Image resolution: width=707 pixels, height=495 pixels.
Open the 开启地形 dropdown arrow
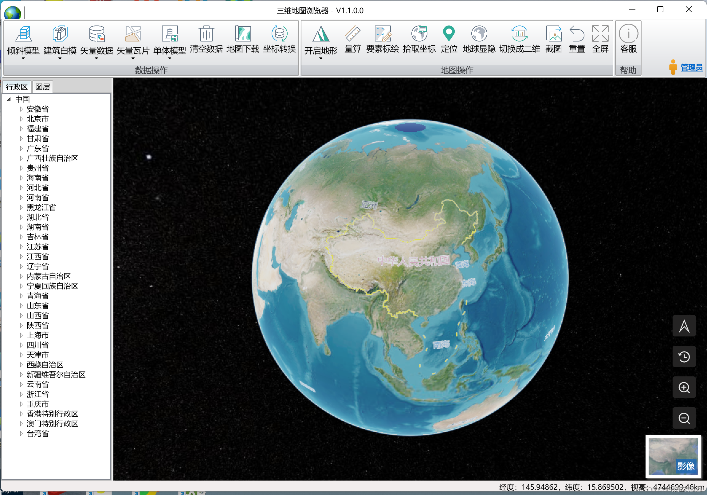click(320, 58)
